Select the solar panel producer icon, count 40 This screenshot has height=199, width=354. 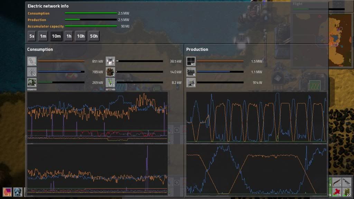[x=191, y=61]
